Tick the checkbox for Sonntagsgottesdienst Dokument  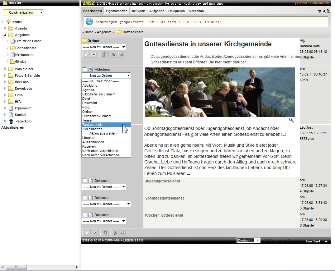pos(84,197)
